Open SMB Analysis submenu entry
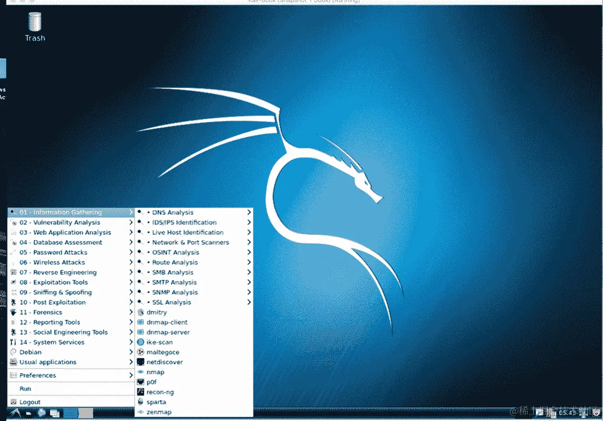 click(x=194, y=272)
